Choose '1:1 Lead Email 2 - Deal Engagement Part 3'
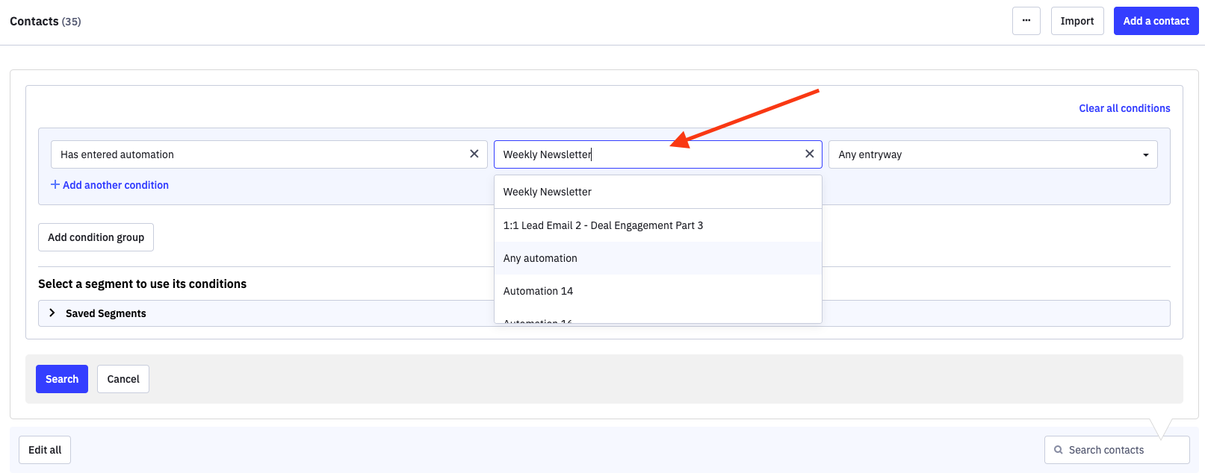 pyautogui.click(x=603, y=225)
